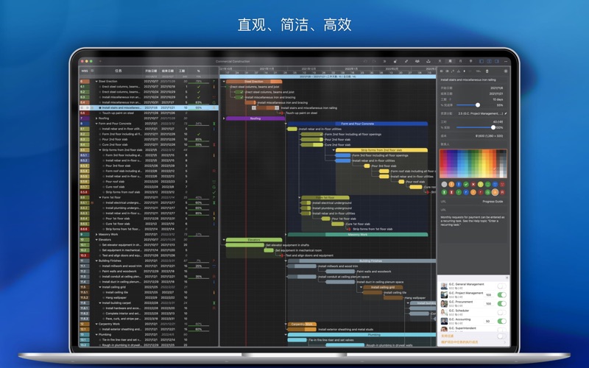Disable G.C. Project Management resource switch
Image resolution: width=589 pixels, height=368 pixels.
[x=501, y=295]
